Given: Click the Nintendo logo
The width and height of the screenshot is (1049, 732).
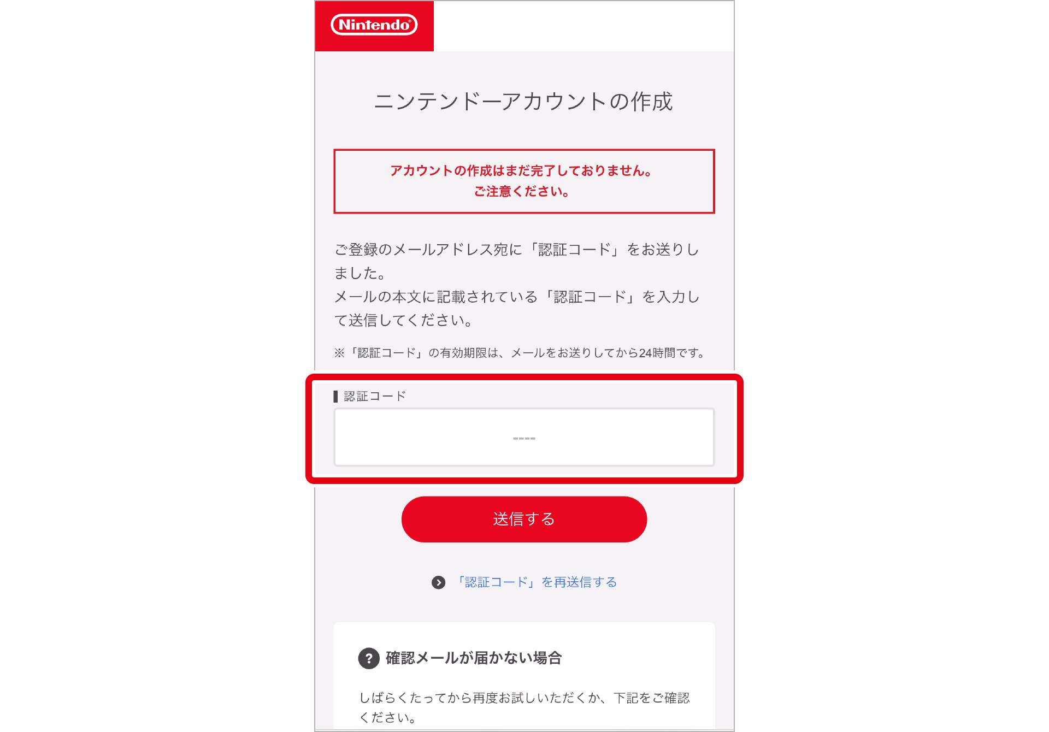Looking at the screenshot, I should click(x=374, y=25).
